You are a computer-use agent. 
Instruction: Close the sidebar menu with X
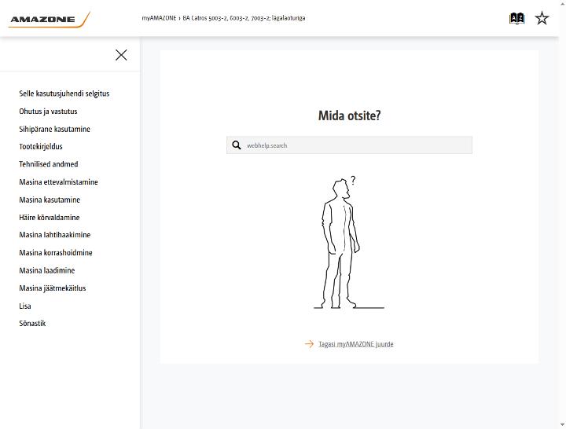tap(121, 55)
